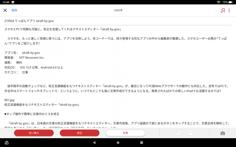The image size is (236, 147).
Task: Tap the 001.jpg file name text
Action: pyautogui.click(x=9, y=100)
